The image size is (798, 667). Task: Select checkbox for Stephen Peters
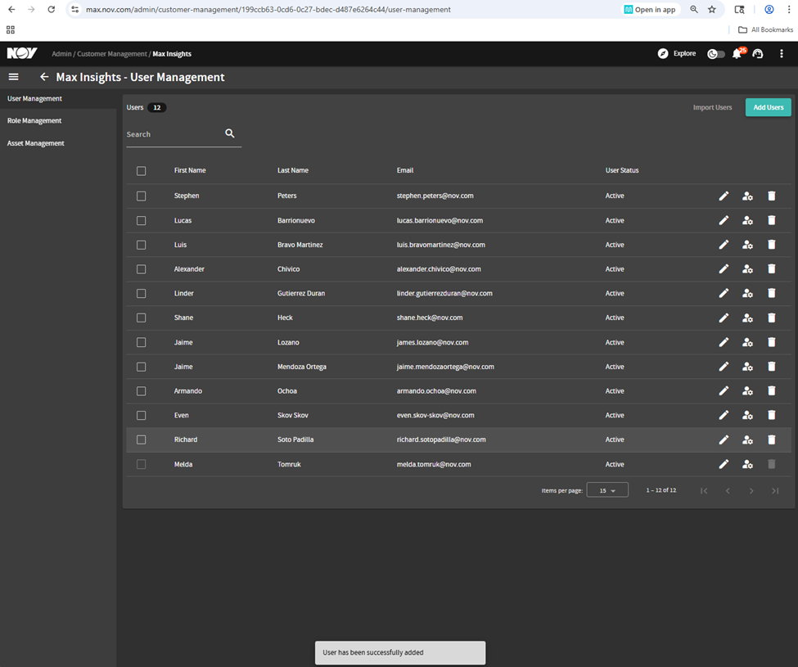142,196
